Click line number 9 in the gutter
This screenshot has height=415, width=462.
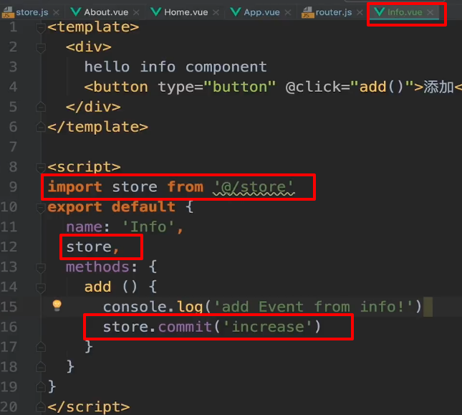click(x=14, y=187)
